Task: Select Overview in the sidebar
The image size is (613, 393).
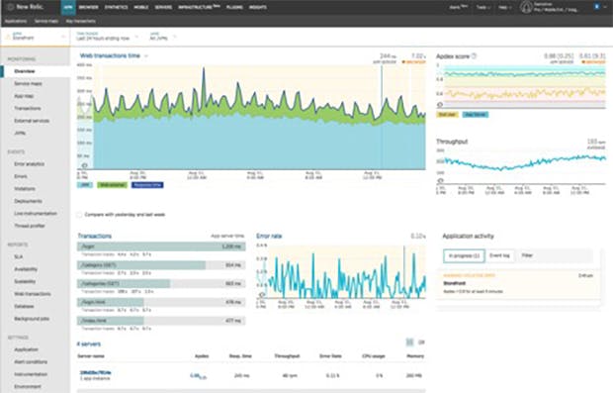Action: 25,71
